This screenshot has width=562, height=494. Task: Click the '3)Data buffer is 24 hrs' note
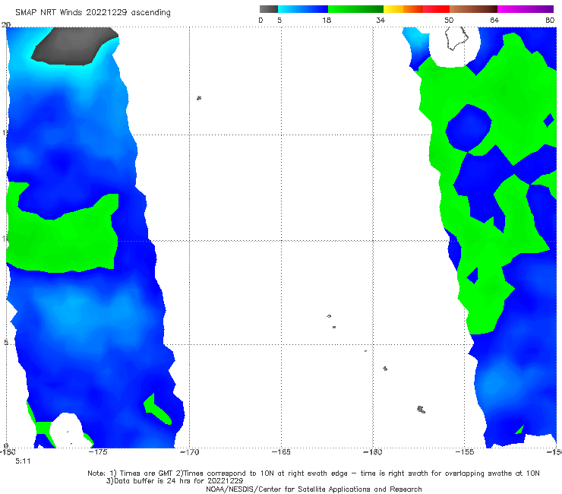tap(175, 481)
